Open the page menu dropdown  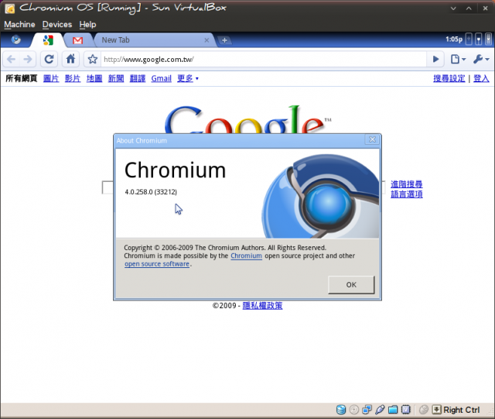click(x=458, y=59)
